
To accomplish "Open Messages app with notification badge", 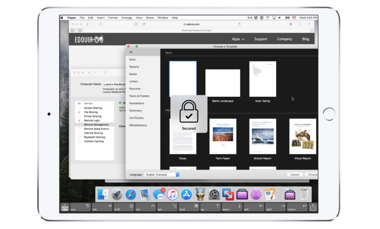I will (159, 194).
